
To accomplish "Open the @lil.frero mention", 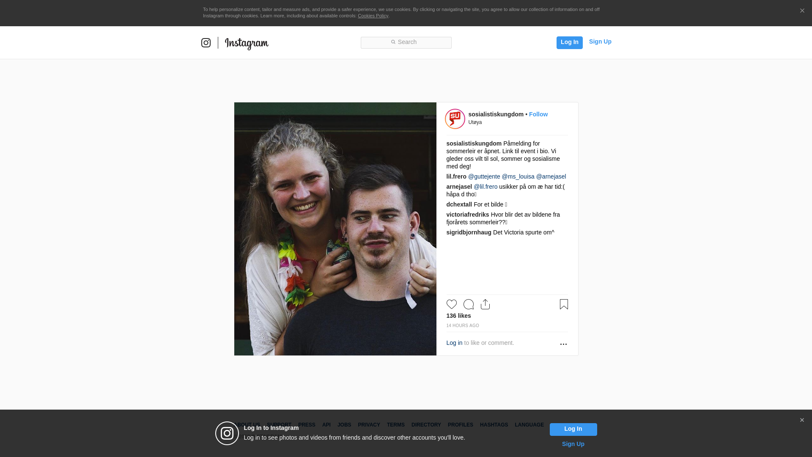I will point(486,187).
